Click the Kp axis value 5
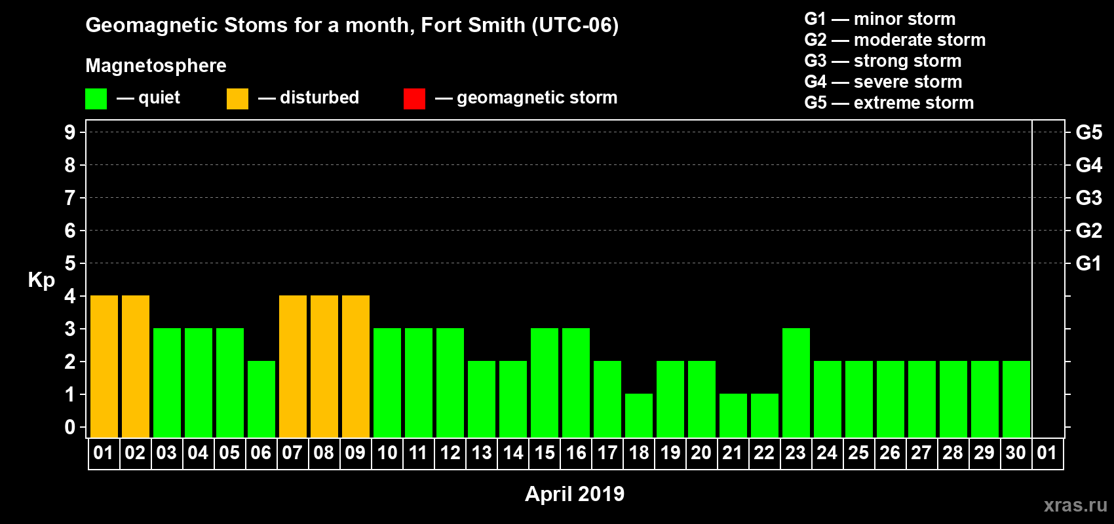Viewport: 1114px width, 524px height. click(70, 263)
